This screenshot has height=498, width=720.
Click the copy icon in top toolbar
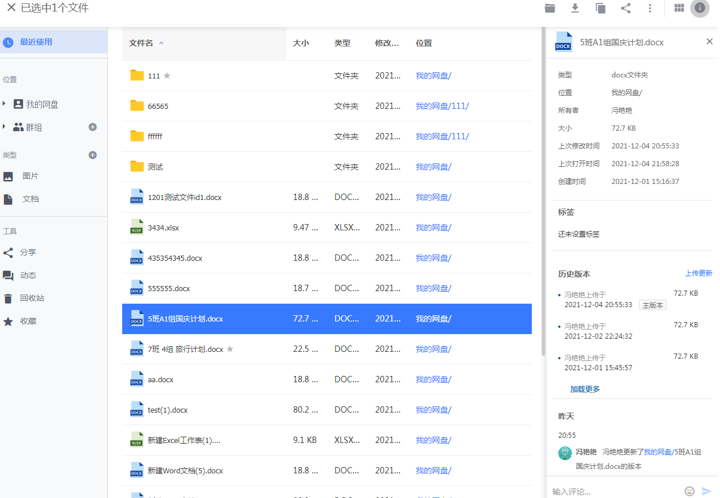coord(601,8)
